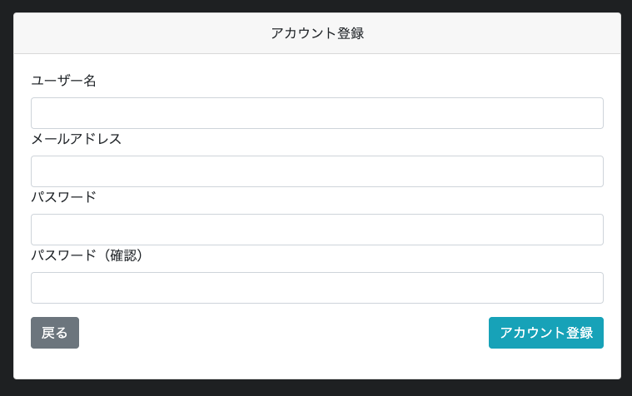Activate the email address entry field
This screenshot has height=396, width=632.
coord(316,171)
